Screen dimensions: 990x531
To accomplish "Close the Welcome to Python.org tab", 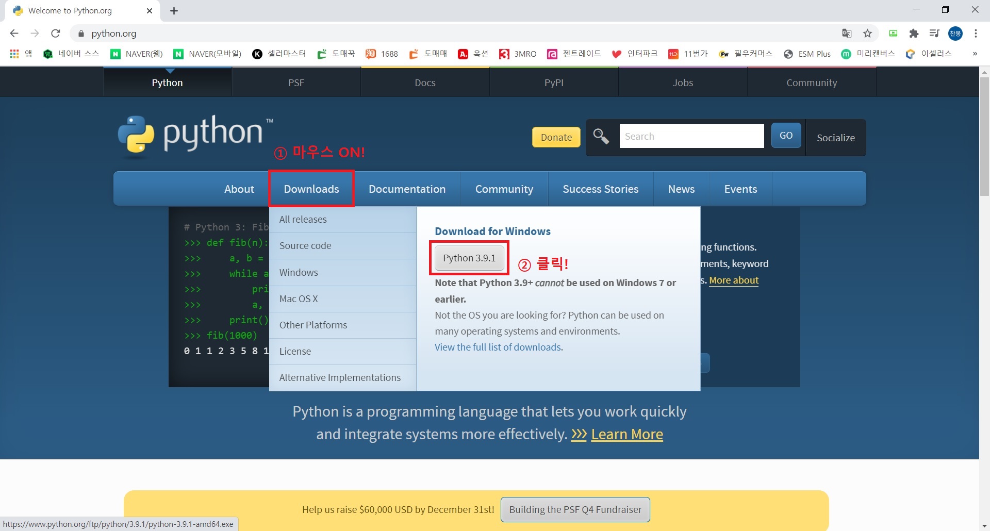I will pyautogui.click(x=150, y=11).
